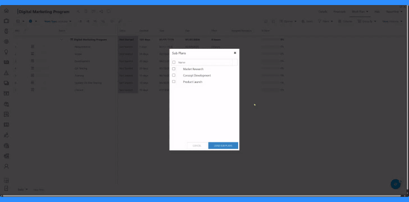Expand the sidebar with the arrow icon

coord(6,188)
